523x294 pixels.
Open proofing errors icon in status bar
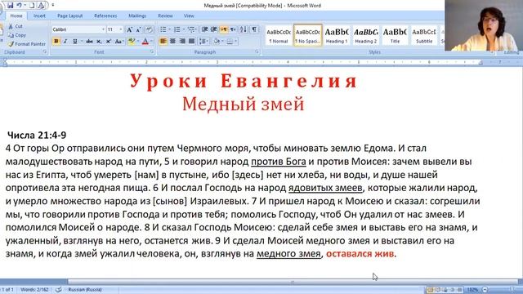coord(58,290)
